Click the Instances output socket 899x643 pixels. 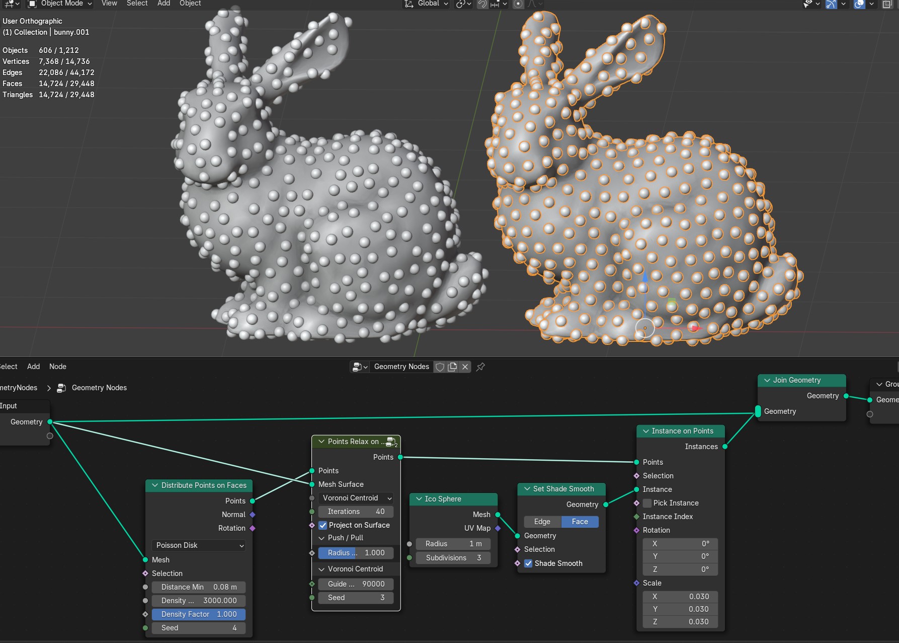tap(725, 447)
